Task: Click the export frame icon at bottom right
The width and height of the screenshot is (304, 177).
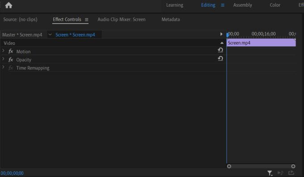Action: [291, 173]
